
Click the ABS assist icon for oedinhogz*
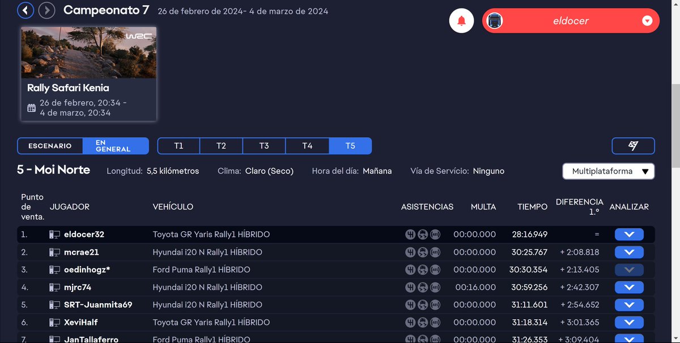click(x=435, y=269)
